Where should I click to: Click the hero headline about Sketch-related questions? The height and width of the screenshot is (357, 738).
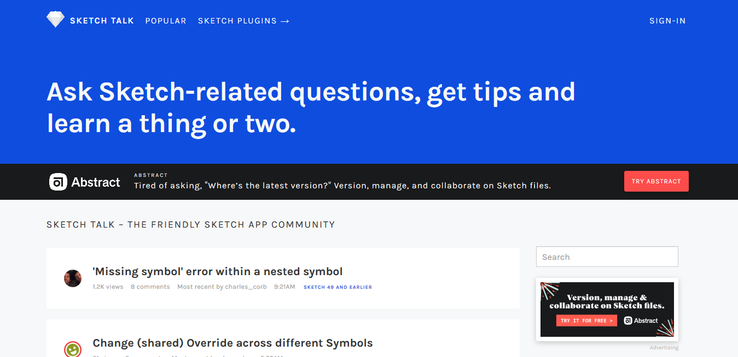(311, 108)
